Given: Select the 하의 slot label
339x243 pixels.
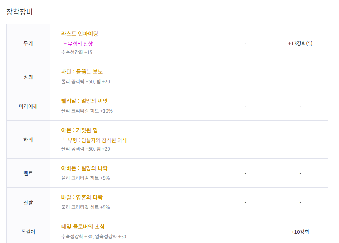Looking at the screenshot, I should (x=28, y=140).
